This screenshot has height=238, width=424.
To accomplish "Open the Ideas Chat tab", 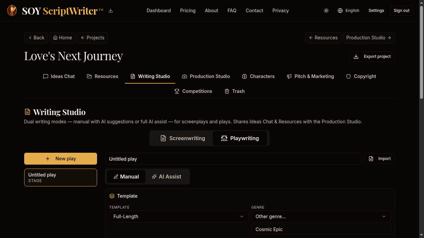I will 59,76.
